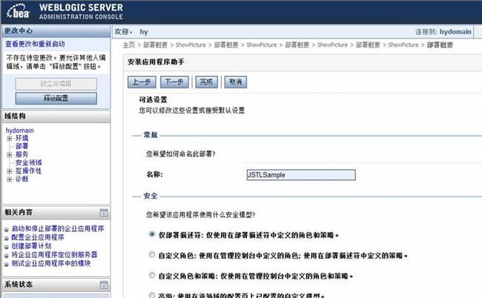Open the first ShowPicture breadcrumb link
This screenshot has height=298, width=482.
[191, 45]
